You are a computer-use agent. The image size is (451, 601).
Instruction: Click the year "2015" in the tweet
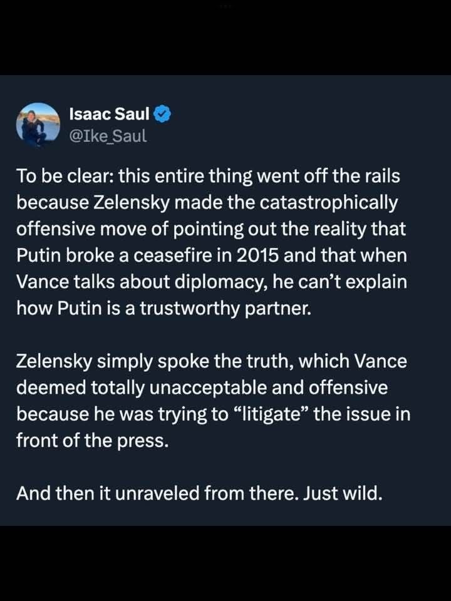point(257,255)
